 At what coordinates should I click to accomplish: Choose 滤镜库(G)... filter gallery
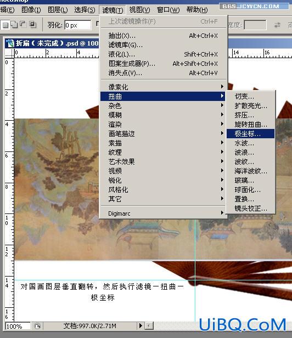click(163, 45)
